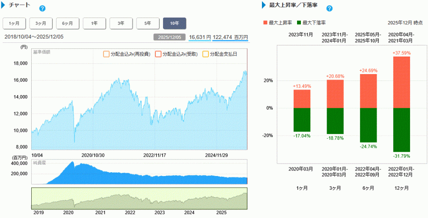This screenshot has width=428, height=218.
Task: Toggle 分配金込み(受取) series checkbox
Action: (x=158, y=54)
